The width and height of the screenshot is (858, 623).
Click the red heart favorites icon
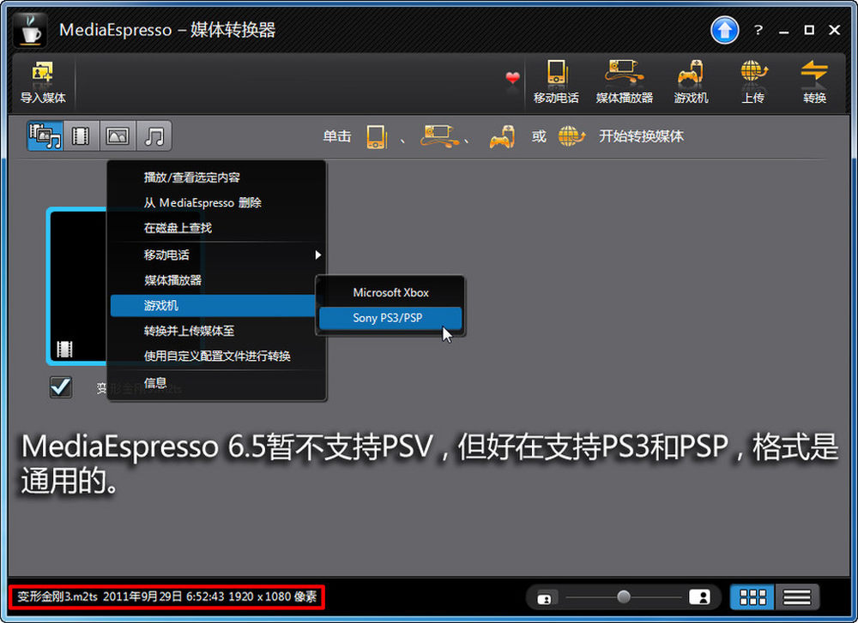tap(512, 78)
